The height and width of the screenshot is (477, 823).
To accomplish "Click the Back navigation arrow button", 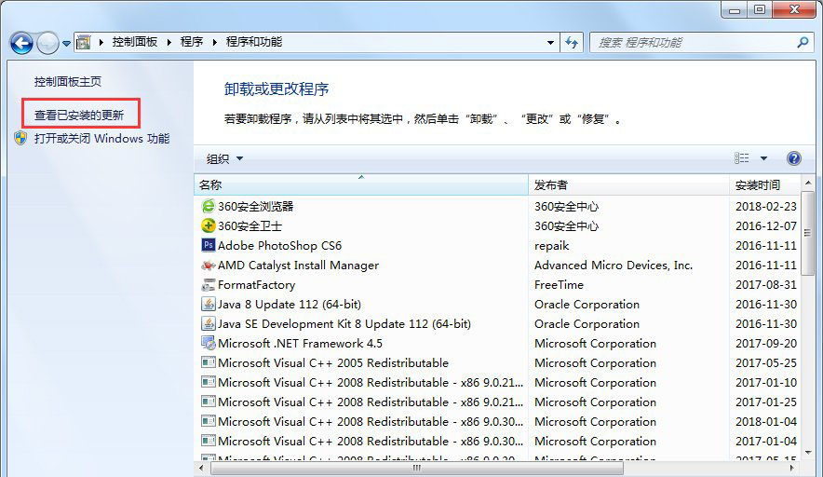I will (22, 43).
